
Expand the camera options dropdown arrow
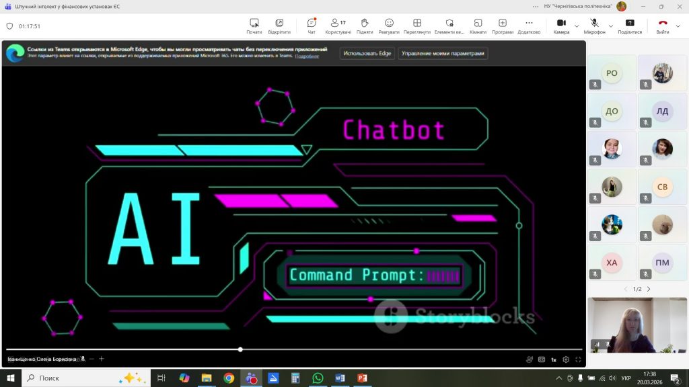coord(577,26)
